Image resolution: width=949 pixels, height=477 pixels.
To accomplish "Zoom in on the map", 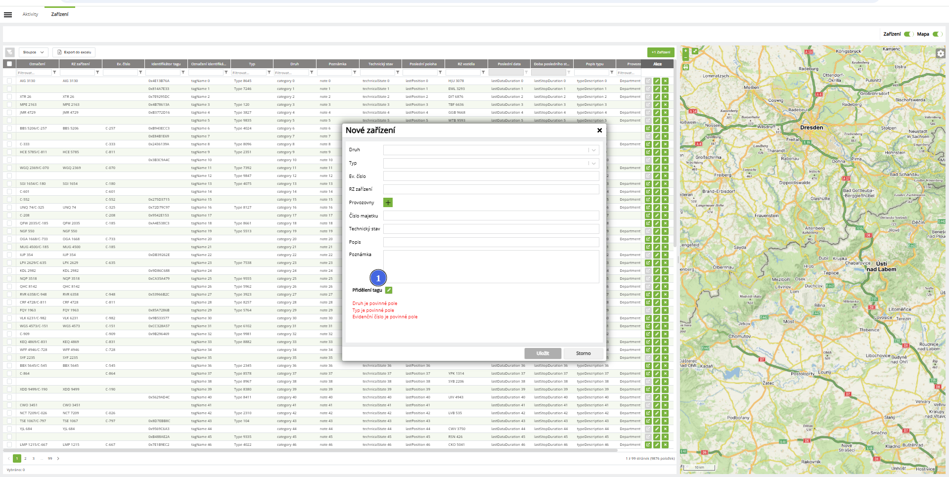I will click(685, 51).
